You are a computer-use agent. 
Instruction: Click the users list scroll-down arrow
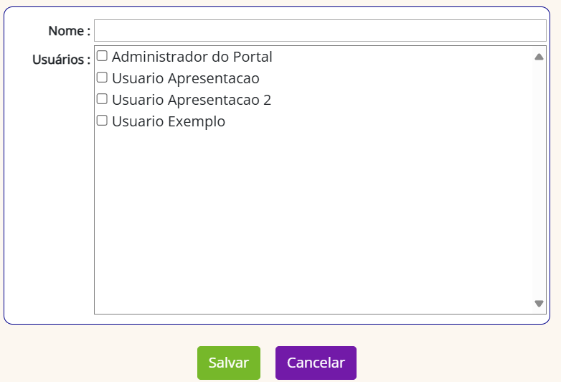click(x=539, y=304)
